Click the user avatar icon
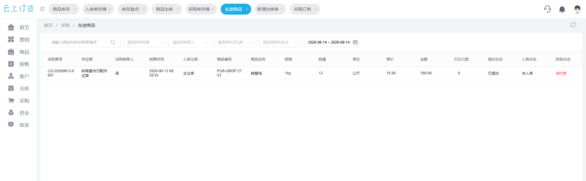This screenshot has width=586, height=181. click(x=577, y=9)
